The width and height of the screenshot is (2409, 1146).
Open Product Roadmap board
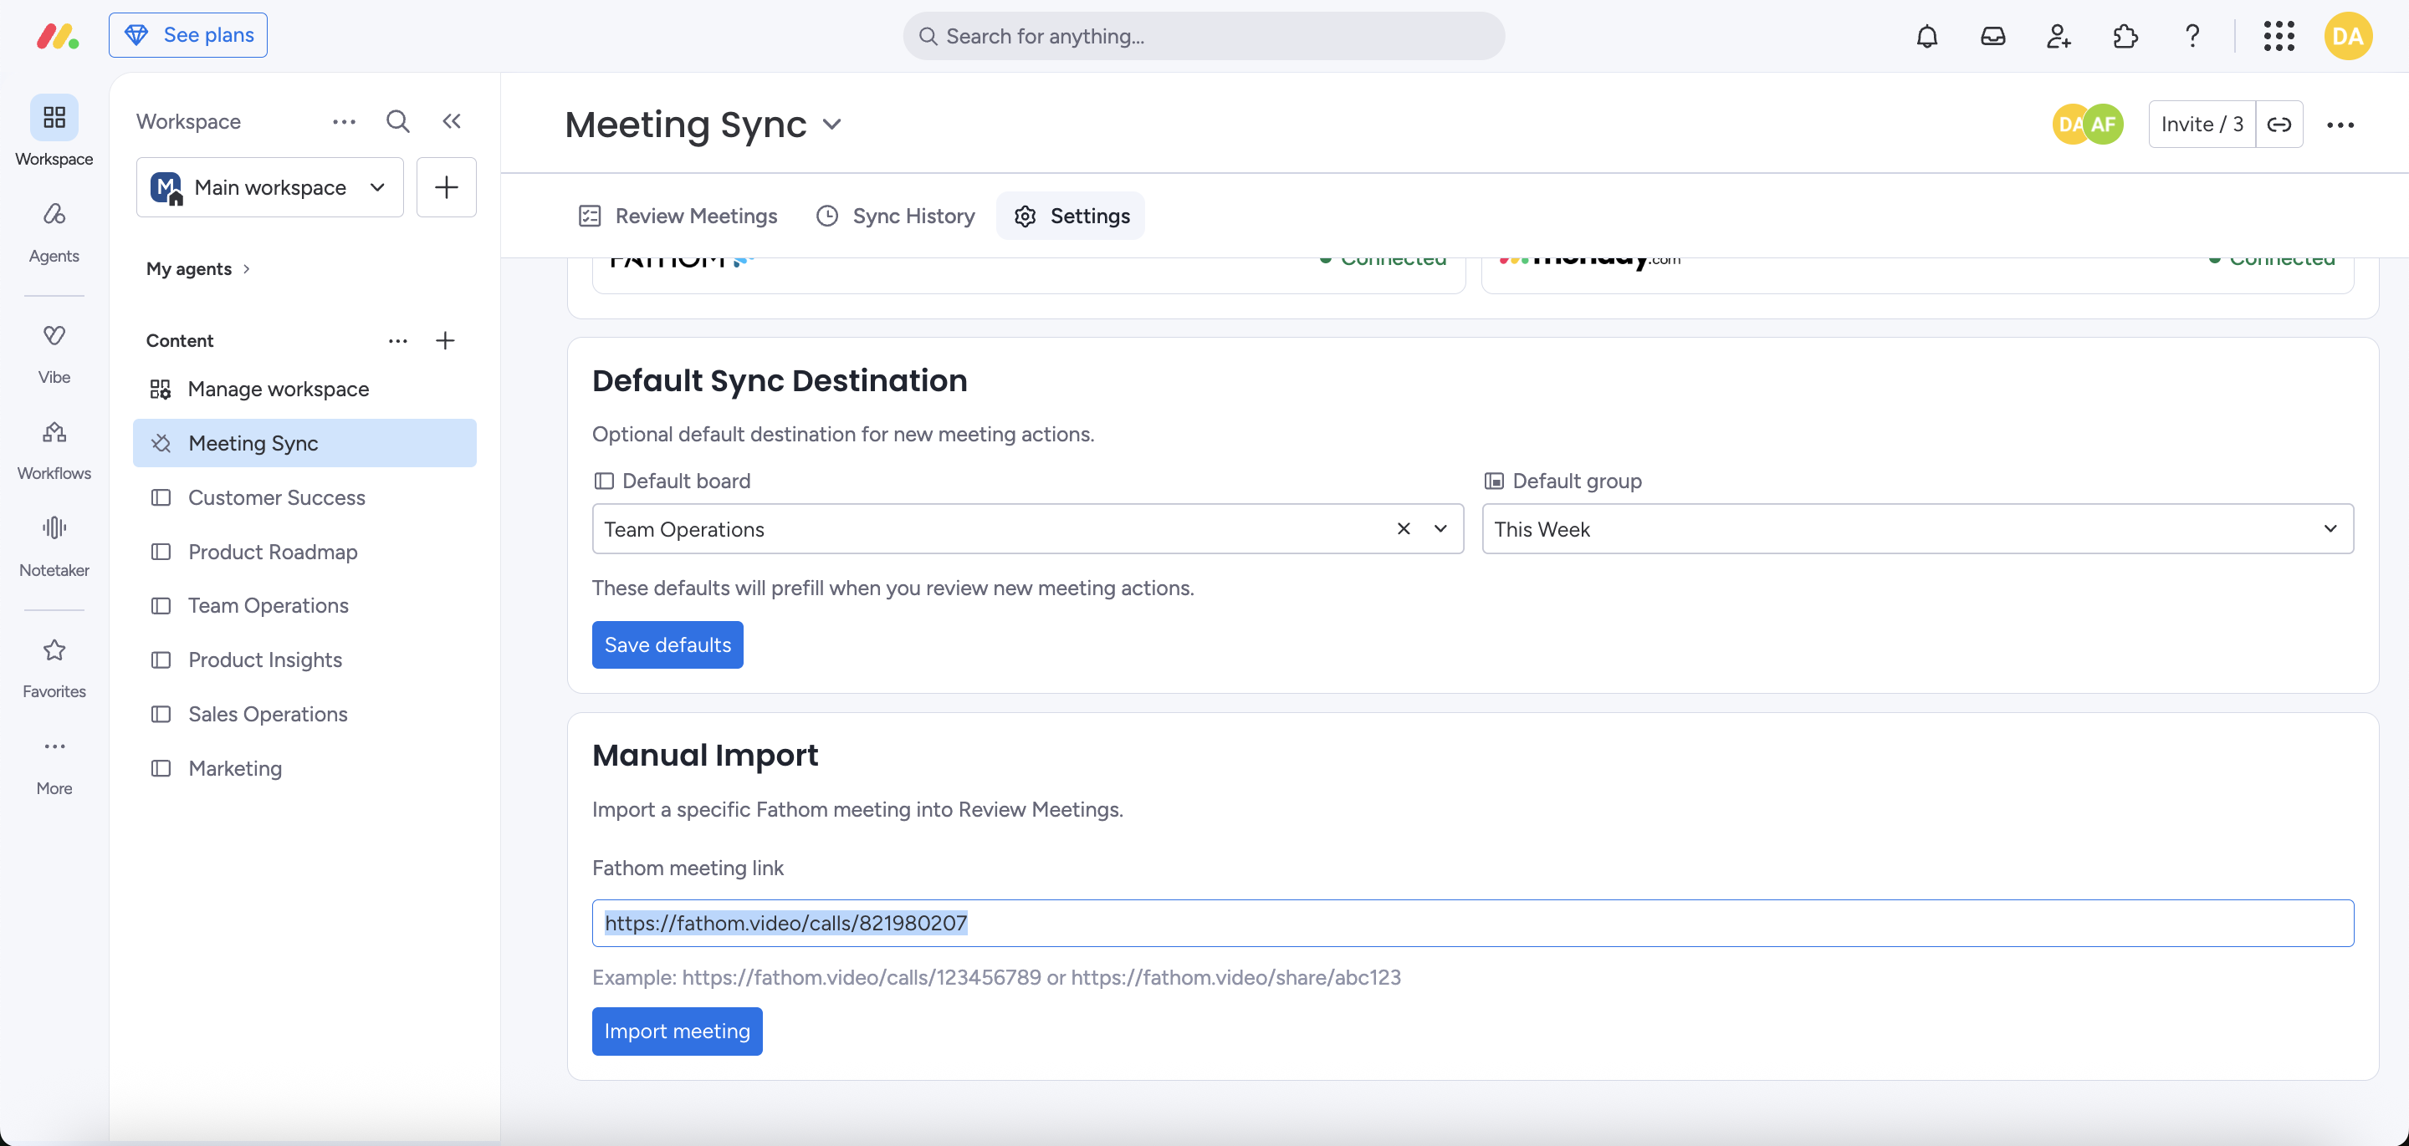[x=304, y=552]
